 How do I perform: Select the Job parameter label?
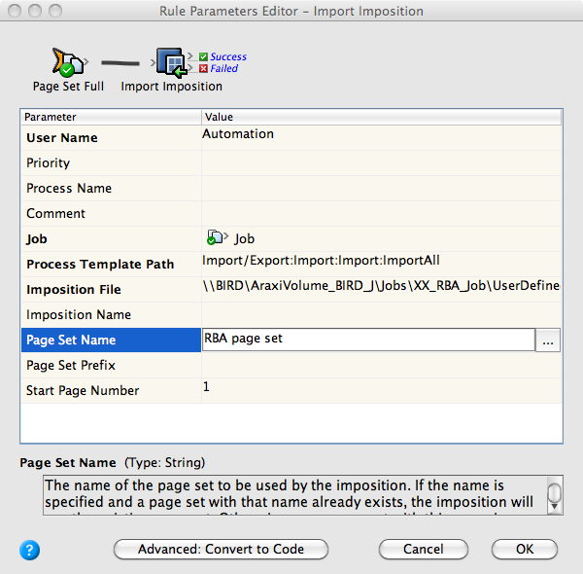[37, 239]
